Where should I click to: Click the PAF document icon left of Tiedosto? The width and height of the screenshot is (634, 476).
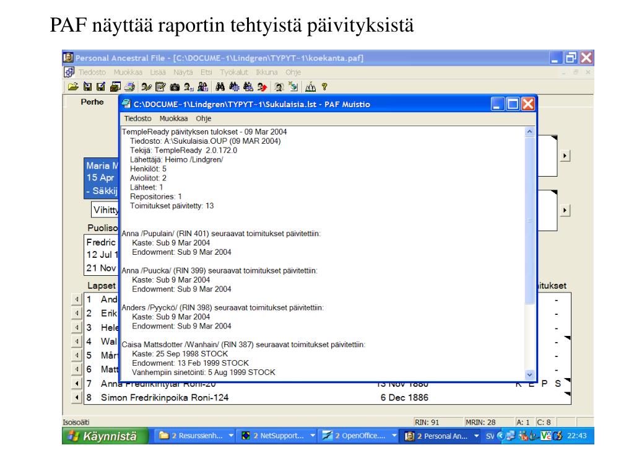click(x=69, y=72)
